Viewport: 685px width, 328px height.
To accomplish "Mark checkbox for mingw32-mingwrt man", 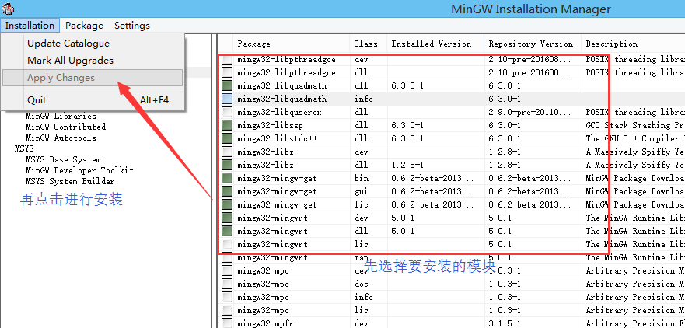I will click(x=227, y=258).
